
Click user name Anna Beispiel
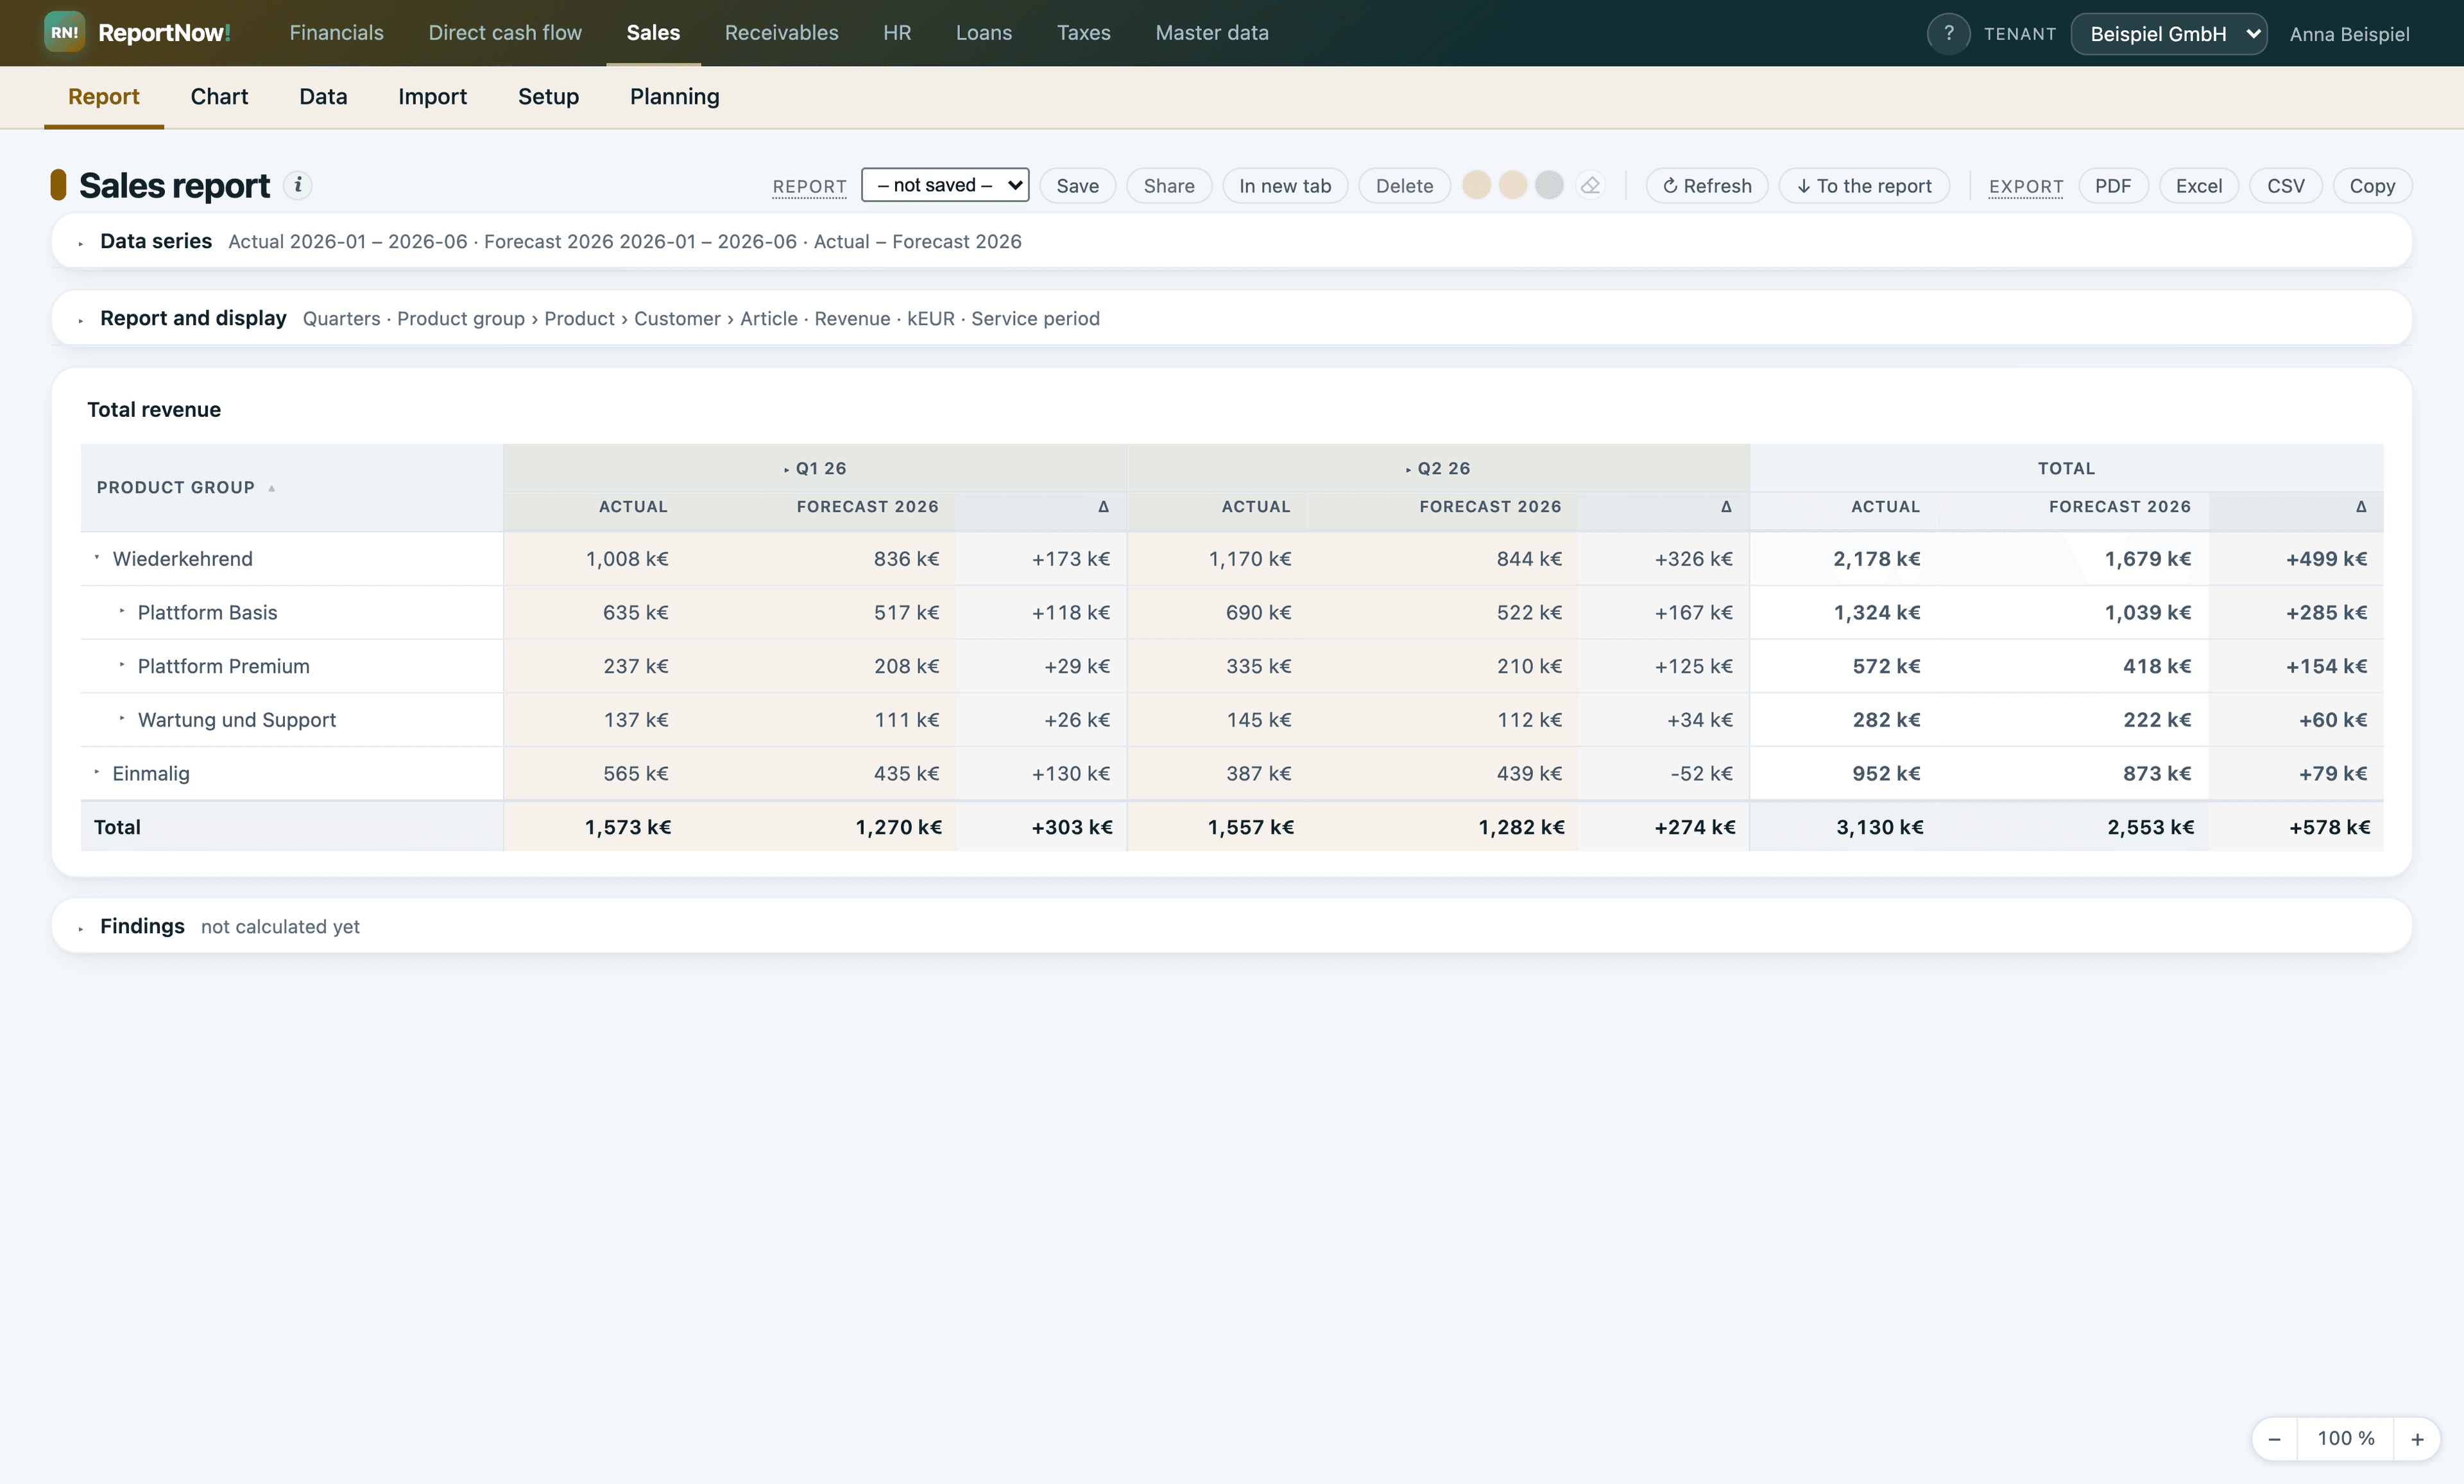(2349, 34)
